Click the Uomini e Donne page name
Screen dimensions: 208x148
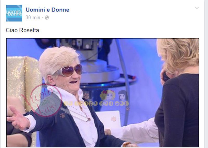[x=48, y=10]
